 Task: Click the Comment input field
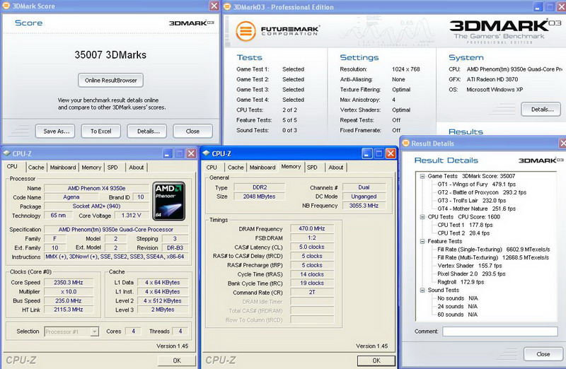(x=500, y=332)
